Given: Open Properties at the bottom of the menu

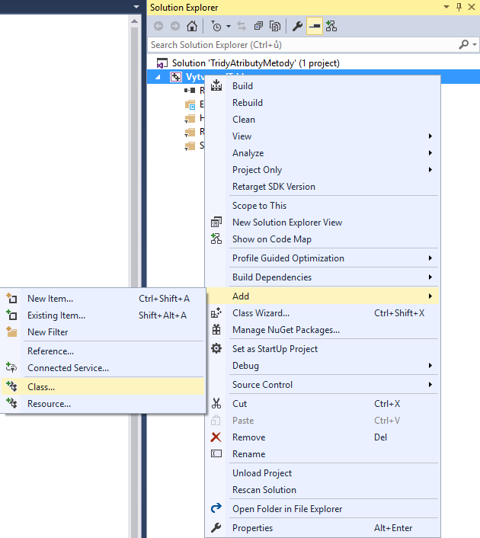Looking at the screenshot, I should tap(322, 528).
